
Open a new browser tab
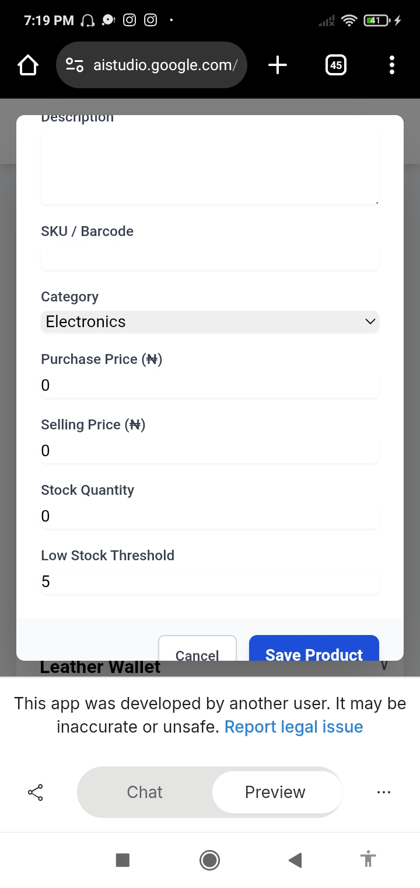click(x=278, y=65)
